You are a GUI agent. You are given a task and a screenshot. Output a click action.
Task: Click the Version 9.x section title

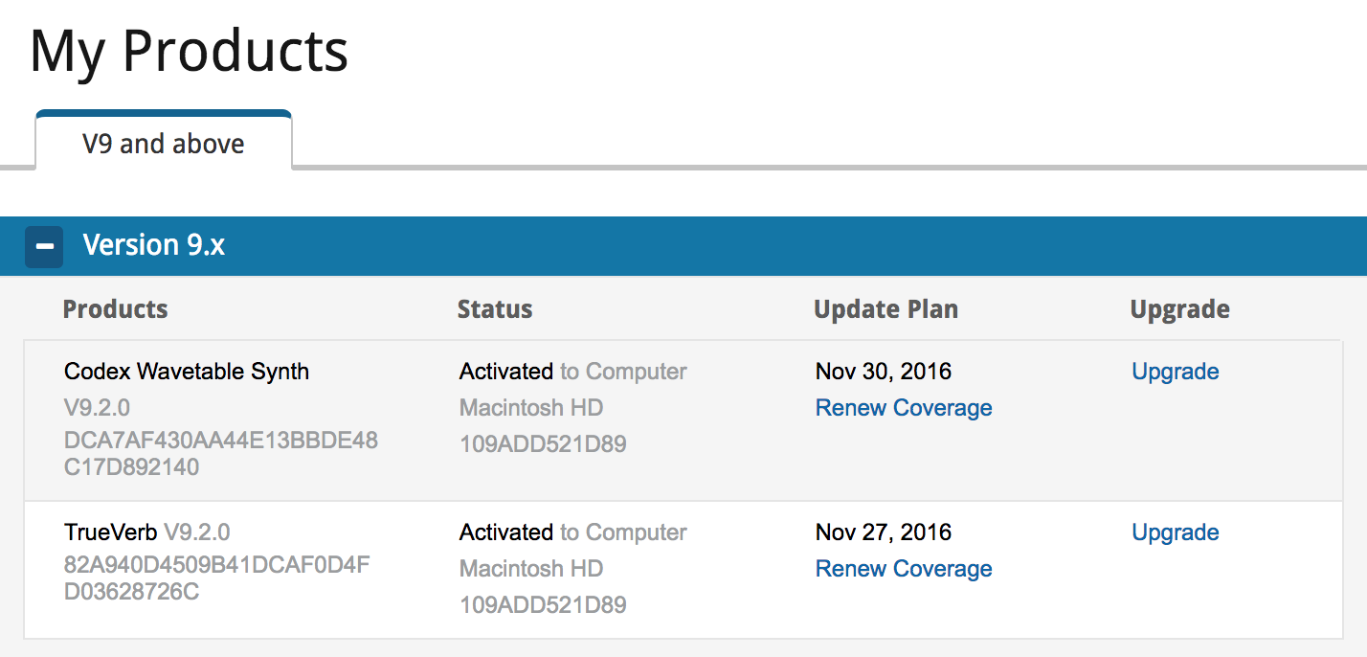coord(154,246)
